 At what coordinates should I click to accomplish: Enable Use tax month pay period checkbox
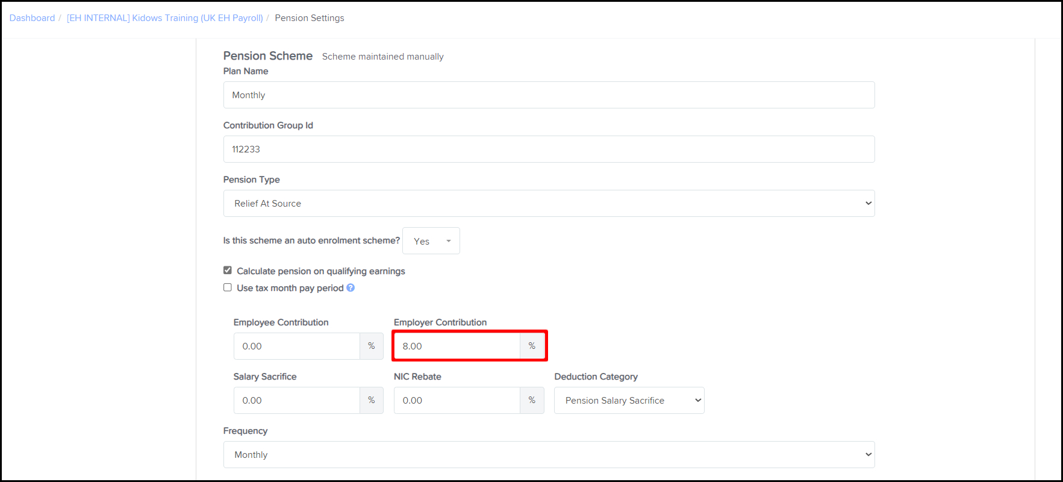pos(228,287)
